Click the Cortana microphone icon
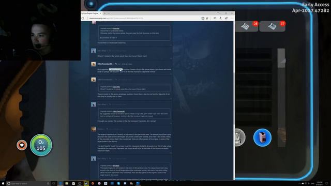 pyautogui.click(x=48, y=183)
